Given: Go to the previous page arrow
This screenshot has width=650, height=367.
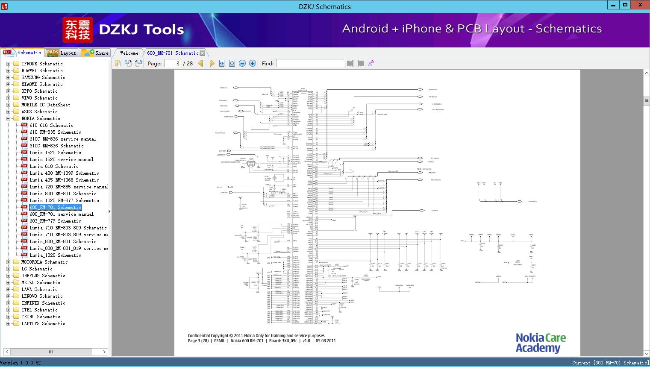Looking at the screenshot, I should [x=201, y=63].
